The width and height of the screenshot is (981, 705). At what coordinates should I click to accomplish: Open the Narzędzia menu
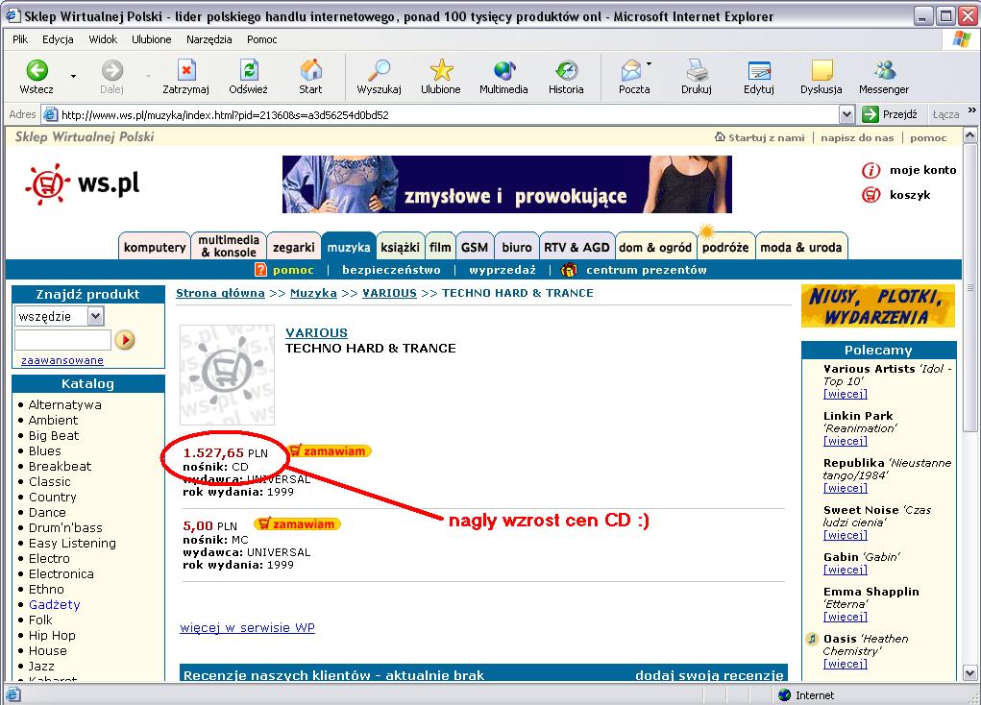(208, 39)
